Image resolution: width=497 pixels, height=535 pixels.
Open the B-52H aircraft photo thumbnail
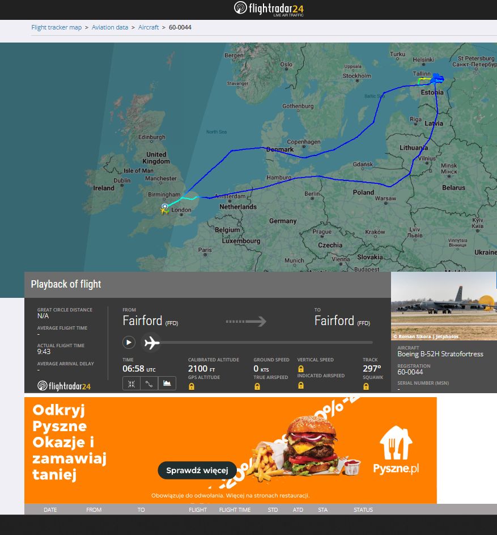tap(444, 306)
